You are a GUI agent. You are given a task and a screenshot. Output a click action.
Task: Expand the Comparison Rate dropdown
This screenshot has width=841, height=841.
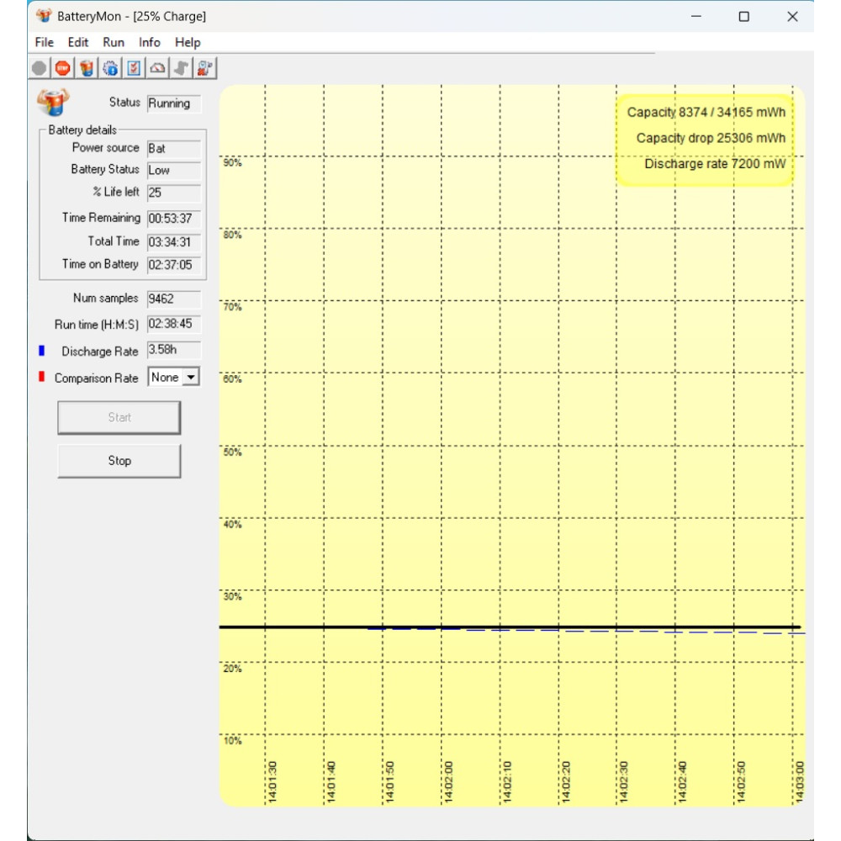pos(191,378)
